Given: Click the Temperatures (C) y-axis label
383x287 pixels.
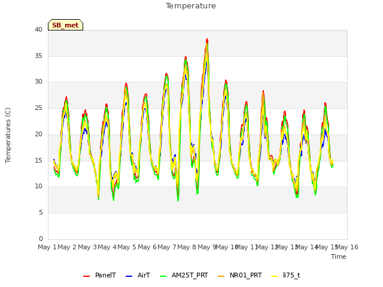Looking at the screenshot, I should 8,135.
